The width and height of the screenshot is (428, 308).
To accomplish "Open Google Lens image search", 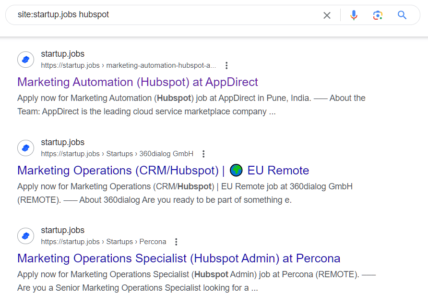I will (378, 15).
